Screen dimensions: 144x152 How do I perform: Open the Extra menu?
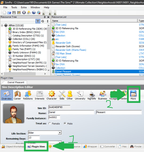24,7
